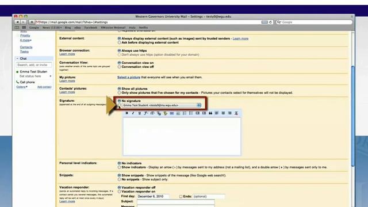Indent more in signature editor
Image resolution: width=368 pixels, height=207 pixels.
204,113
